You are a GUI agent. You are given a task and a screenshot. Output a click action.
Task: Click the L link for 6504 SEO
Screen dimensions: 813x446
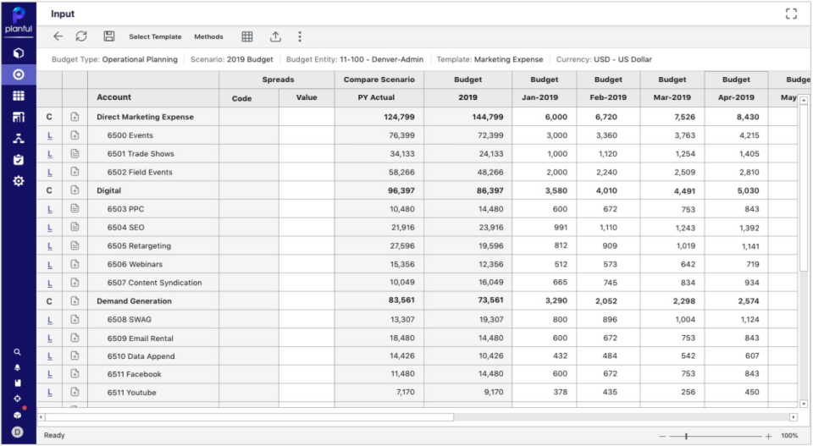pyautogui.click(x=50, y=228)
